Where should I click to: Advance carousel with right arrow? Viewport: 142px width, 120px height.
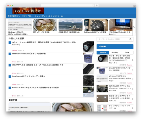(x=134, y=27)
